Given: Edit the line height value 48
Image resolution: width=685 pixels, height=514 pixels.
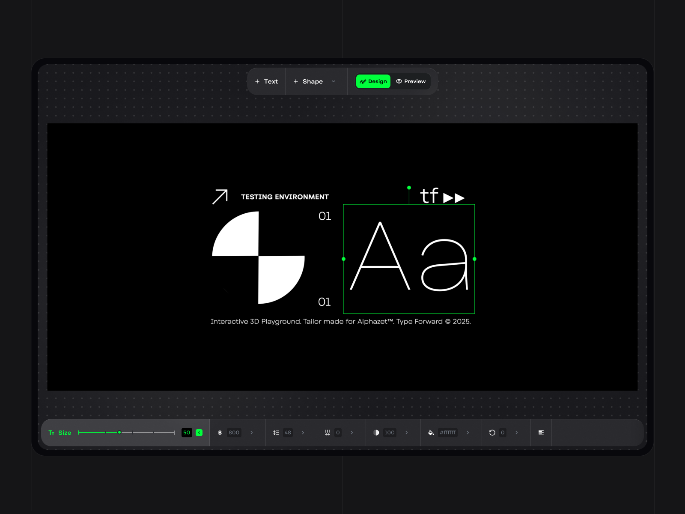Looking at the screenshot, I should [x=288, y=433].
